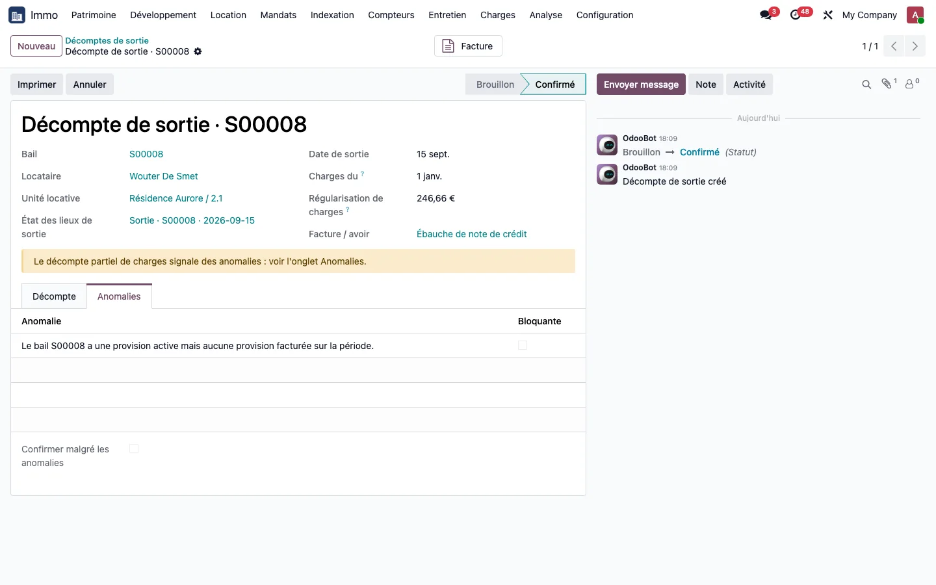Select the Confirmé status step
The image size is (936, 585).
(x=554, y=84)
